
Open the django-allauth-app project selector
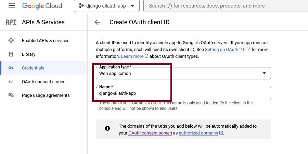pyautogui.click(x=106, y=6)
